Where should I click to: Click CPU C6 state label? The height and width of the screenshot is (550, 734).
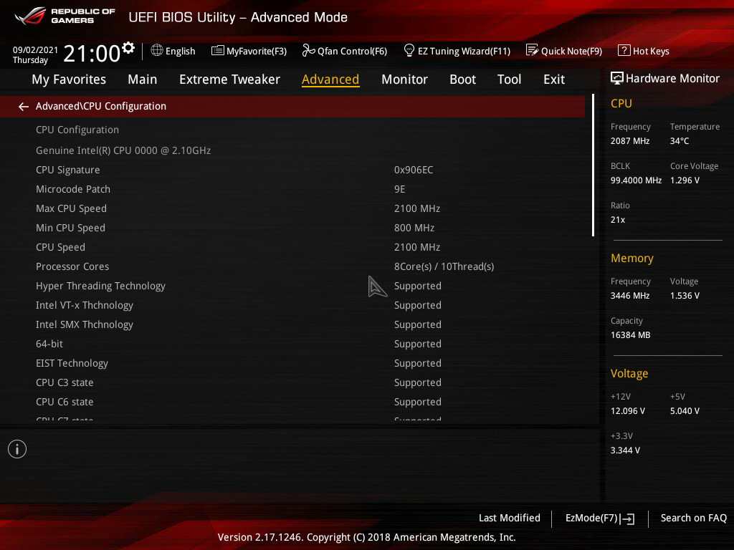65,402
